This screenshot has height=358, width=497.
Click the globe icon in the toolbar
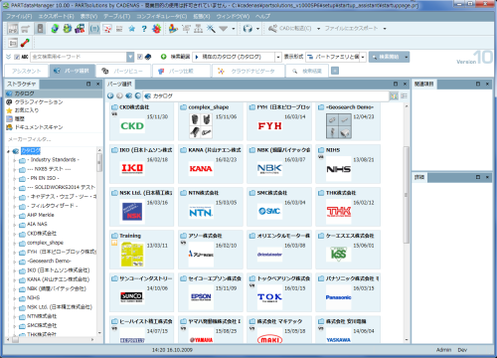point(248,29)
